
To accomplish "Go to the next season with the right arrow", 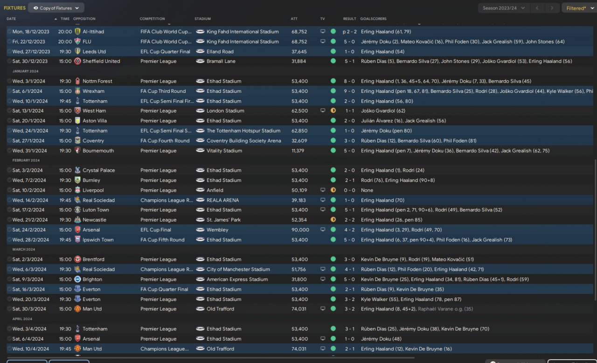I will (x=553, y=8).
